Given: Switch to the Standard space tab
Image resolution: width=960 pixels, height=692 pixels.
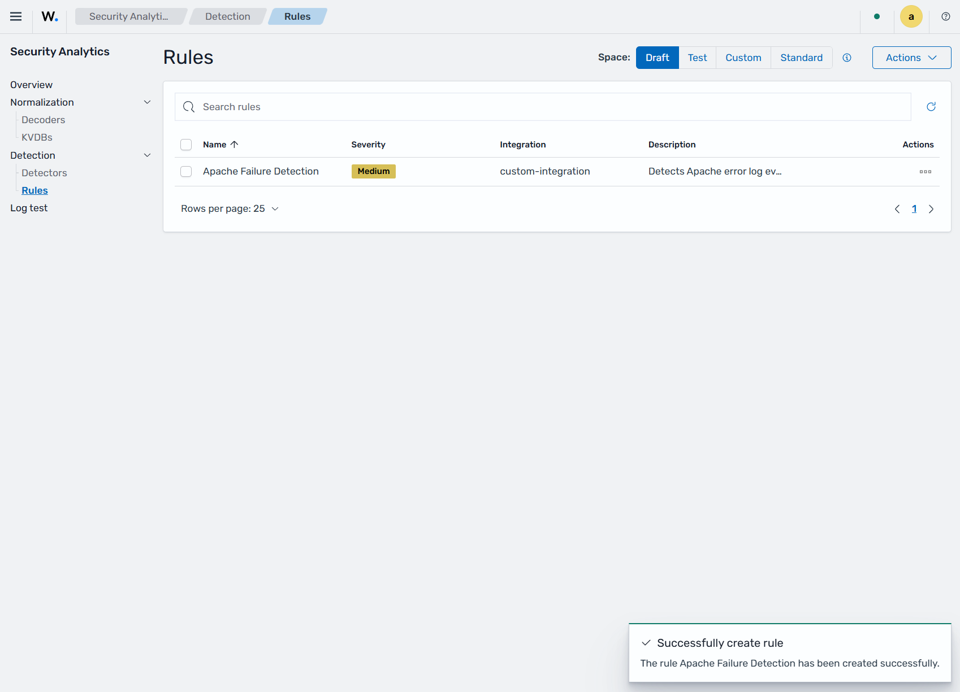Looking at the screenshot, I should pyautogui.click(x=801, y=58).
